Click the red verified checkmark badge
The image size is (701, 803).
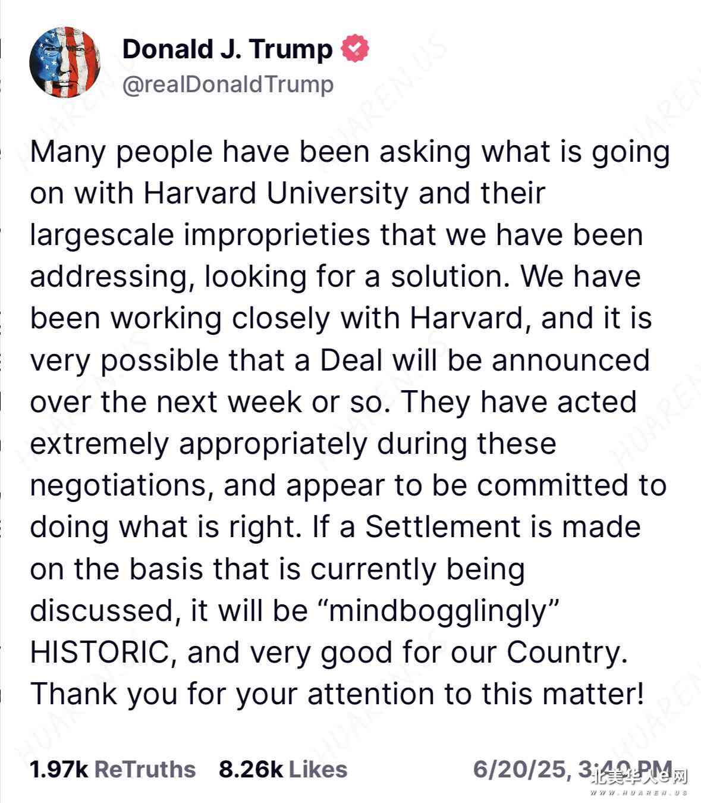pyautogui.click(x=355, y=48)
